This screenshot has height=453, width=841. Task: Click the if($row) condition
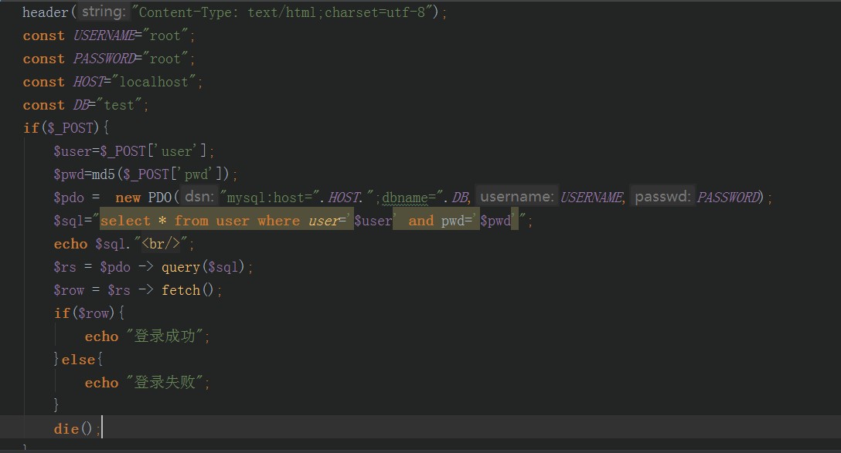(x=89, y=313)
